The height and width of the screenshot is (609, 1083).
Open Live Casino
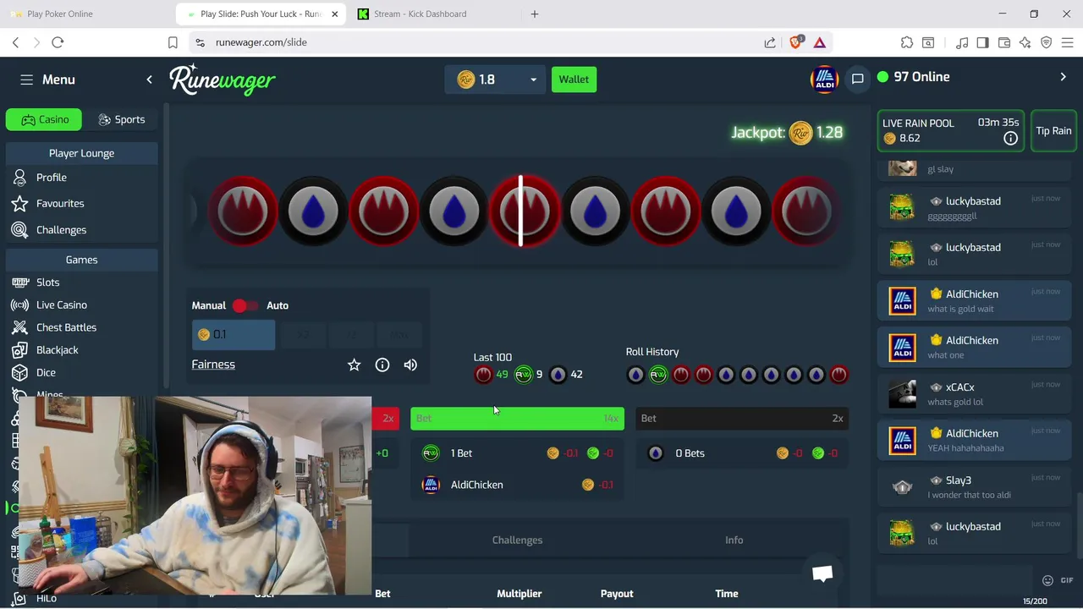click(x=61, y=305)
